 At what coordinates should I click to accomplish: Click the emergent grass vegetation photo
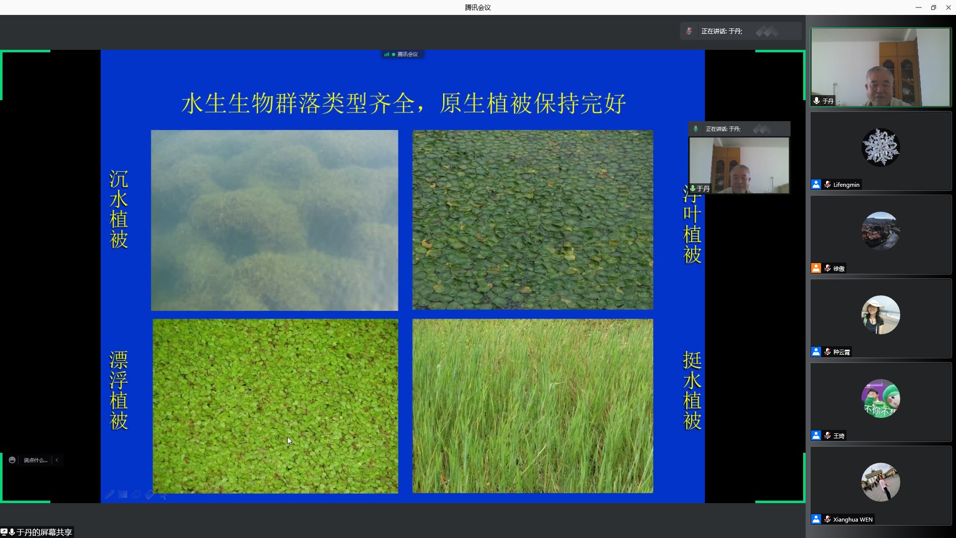(533, 406)
